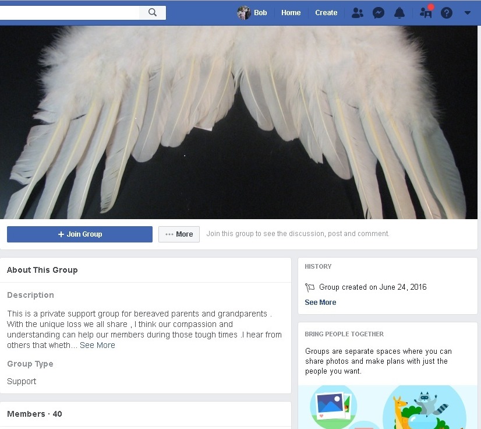Viewport: 481px width, 429px height.
Task: Open the Quick Help question mark
Action: tap(446, 13)
